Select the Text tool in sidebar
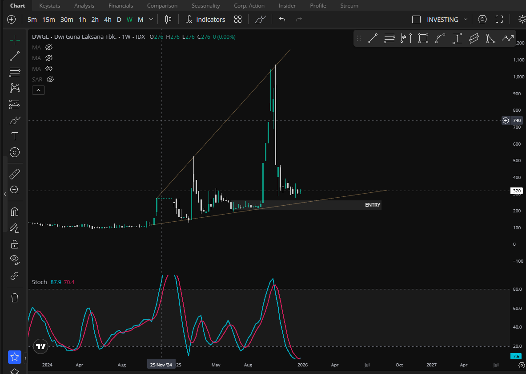 coord(14,136)
